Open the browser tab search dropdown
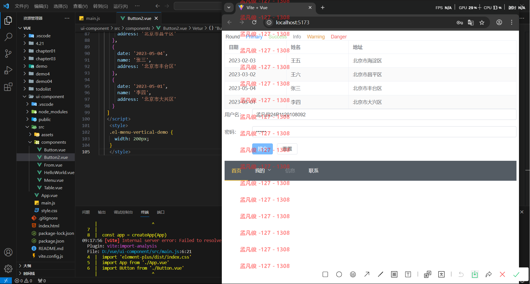 (229, 7)
